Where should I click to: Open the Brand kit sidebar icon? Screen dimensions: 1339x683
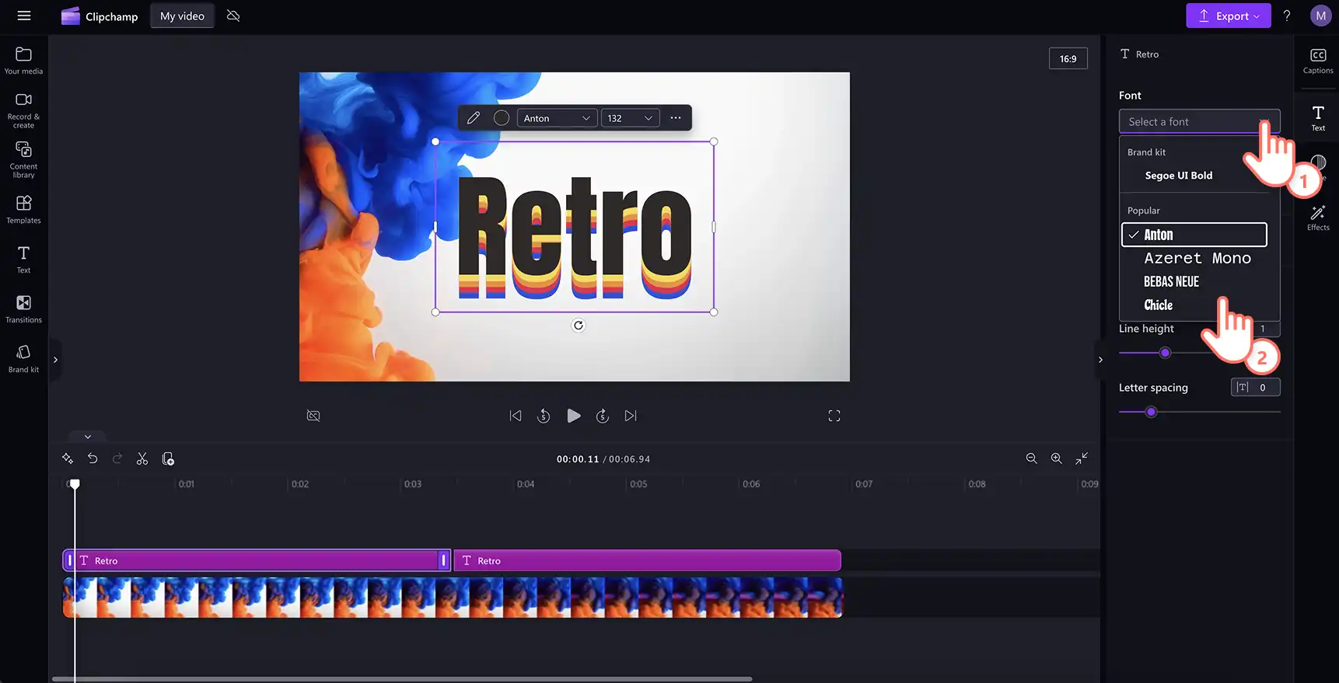tap(23, 358)
